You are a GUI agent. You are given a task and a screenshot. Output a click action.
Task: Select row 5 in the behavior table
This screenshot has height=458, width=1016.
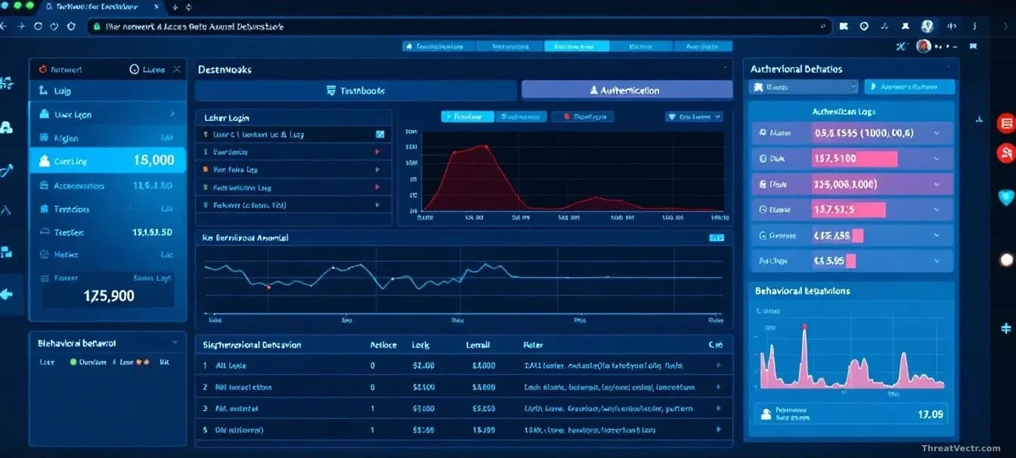(463, 429)
